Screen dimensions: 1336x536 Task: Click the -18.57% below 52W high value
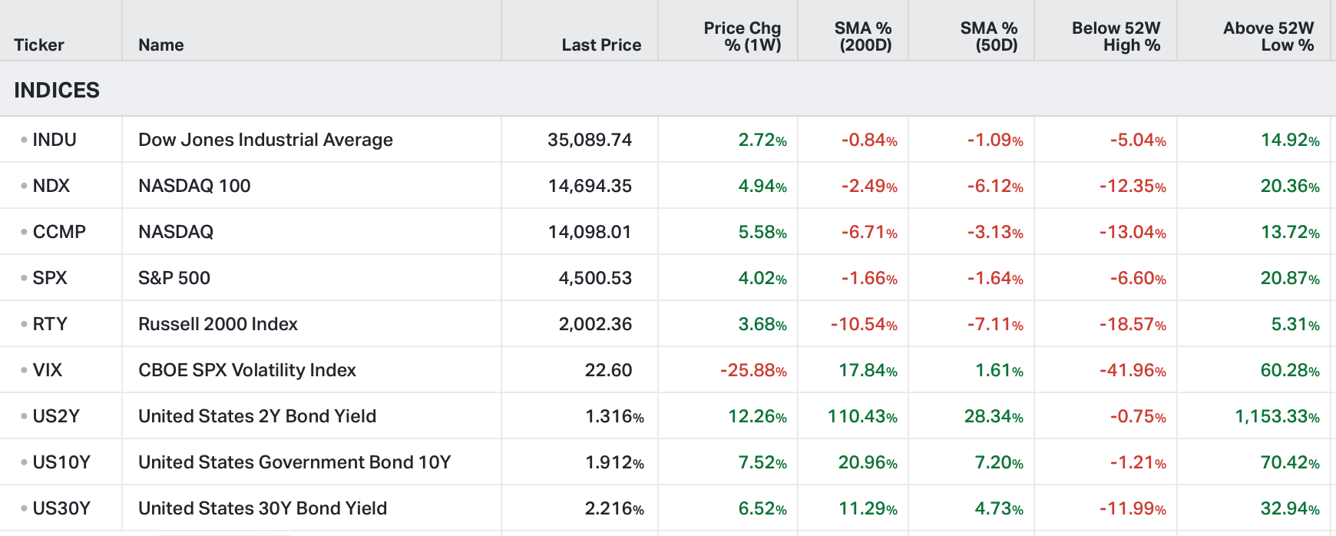pyautogui.click(x=1133, y=324)
